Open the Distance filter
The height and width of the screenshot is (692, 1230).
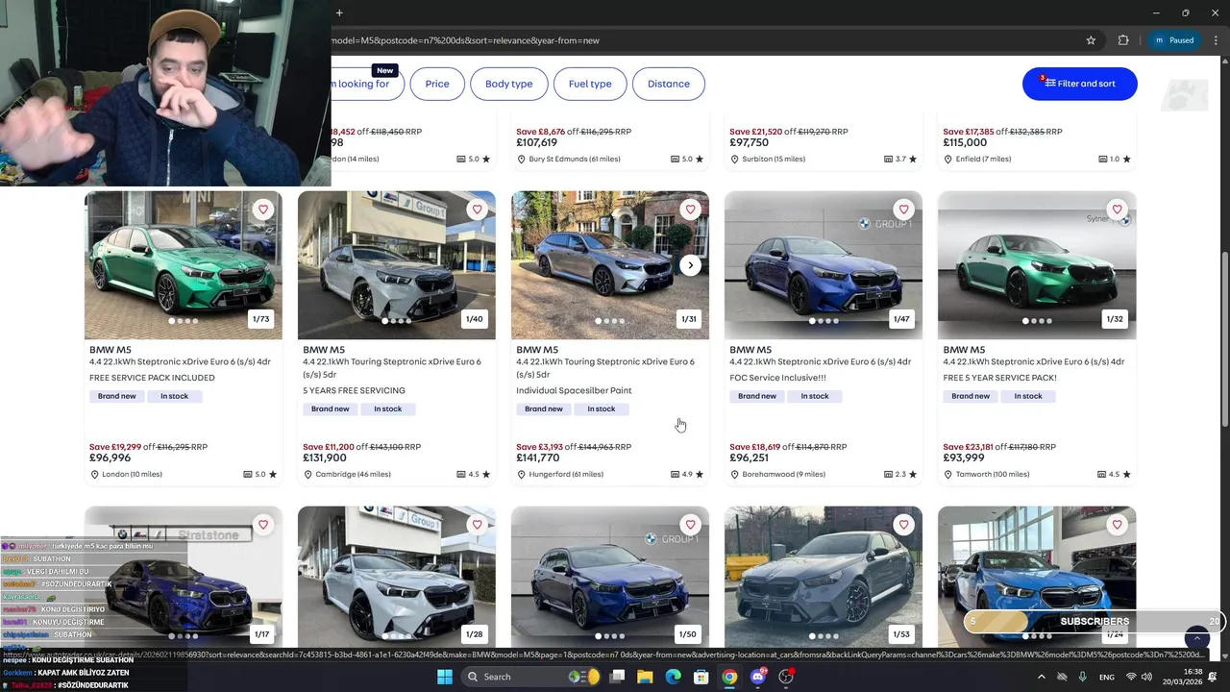tap(669, 84)
